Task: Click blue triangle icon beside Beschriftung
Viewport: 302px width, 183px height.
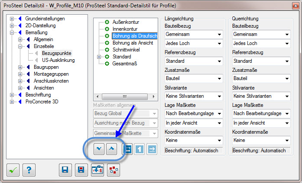Action: [20, 95]
